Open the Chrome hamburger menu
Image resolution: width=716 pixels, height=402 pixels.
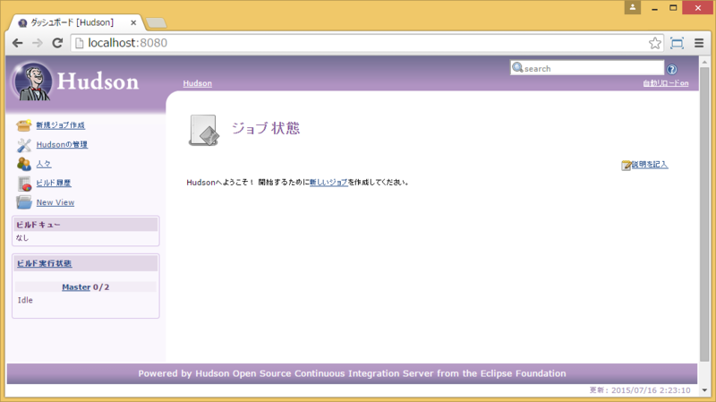point(699,43)
